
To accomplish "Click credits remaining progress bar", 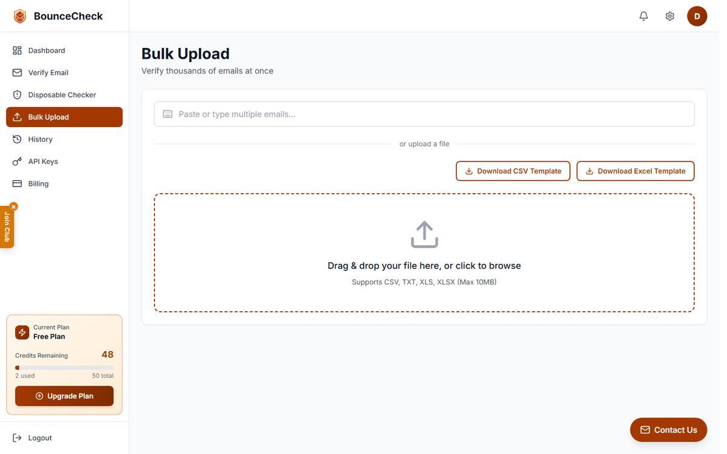I will coord(64,367).
